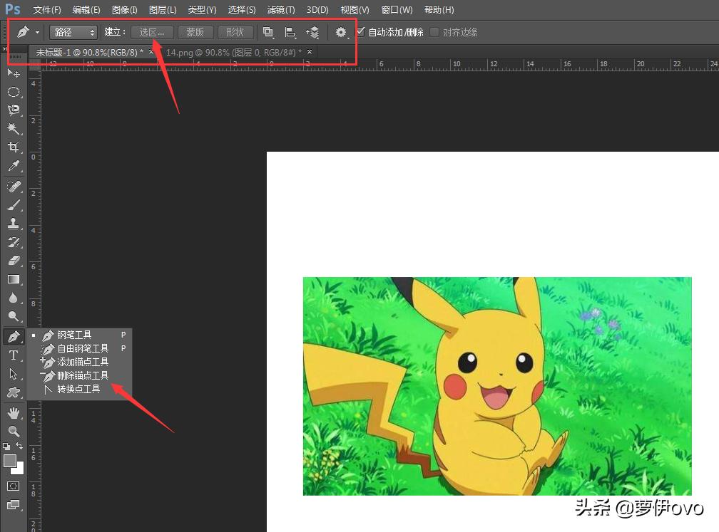Enable the 对齐边缘 checkbox
Viewport: 719px width, 532px height.
click(434, 32)
